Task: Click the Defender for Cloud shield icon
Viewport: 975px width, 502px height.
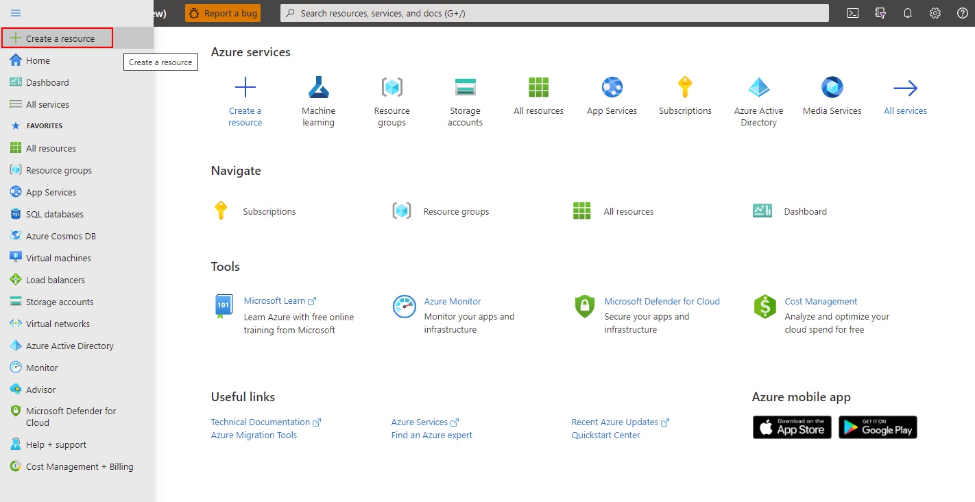Action: coord(584,307)
